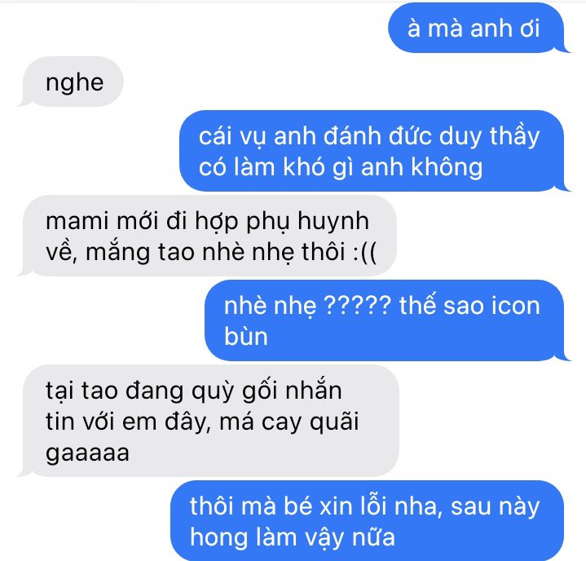Click the word 'bùn' in the blue bubble
586x561 pixels.
(x=246, y=336)
